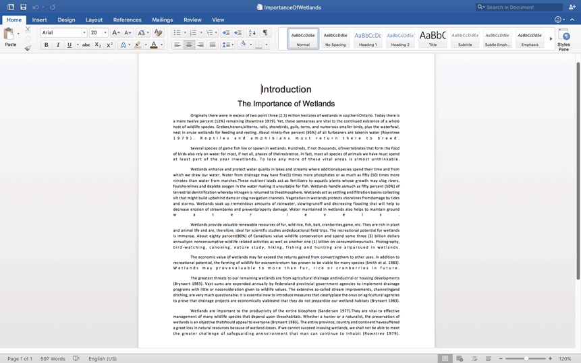581x363 pixels.
Task: Click the 597 Words count
Action: 53,358
